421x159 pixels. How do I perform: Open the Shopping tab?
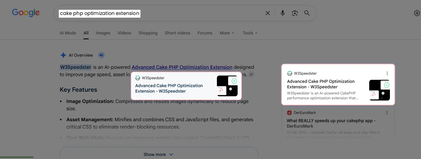[148, 33]
